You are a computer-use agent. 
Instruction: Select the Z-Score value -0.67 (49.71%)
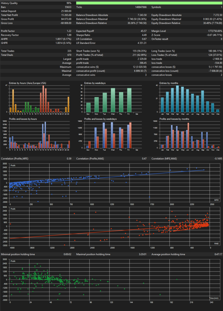tap(214, 35)
